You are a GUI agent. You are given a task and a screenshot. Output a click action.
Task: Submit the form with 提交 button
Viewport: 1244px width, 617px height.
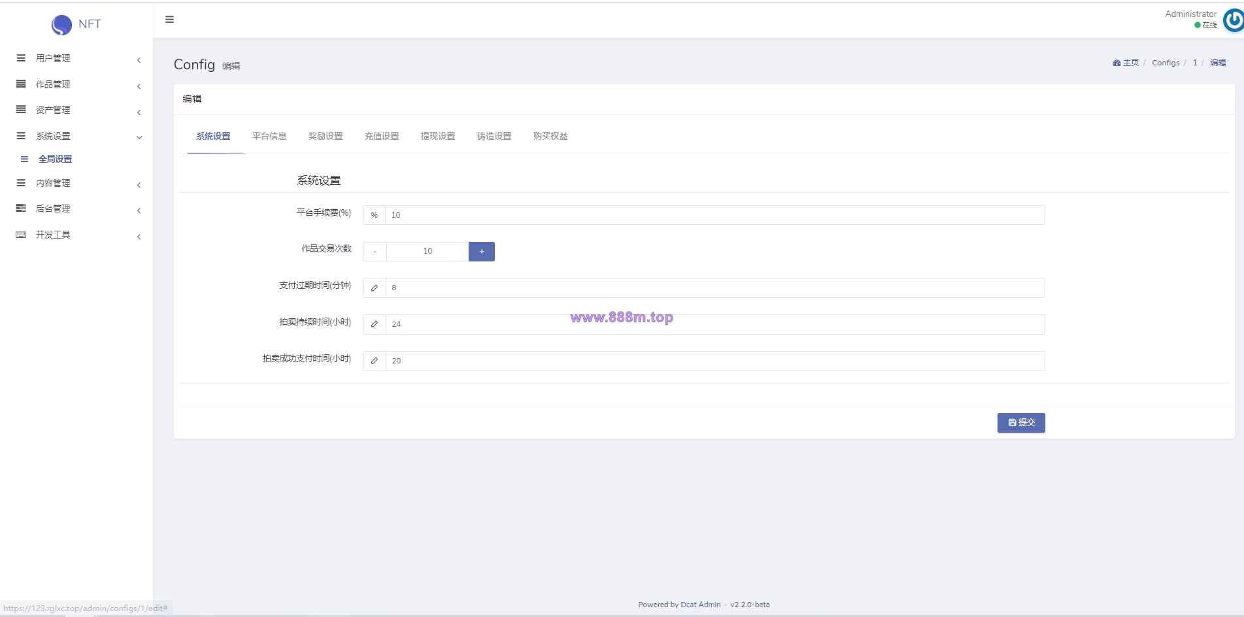point(1021,423)
